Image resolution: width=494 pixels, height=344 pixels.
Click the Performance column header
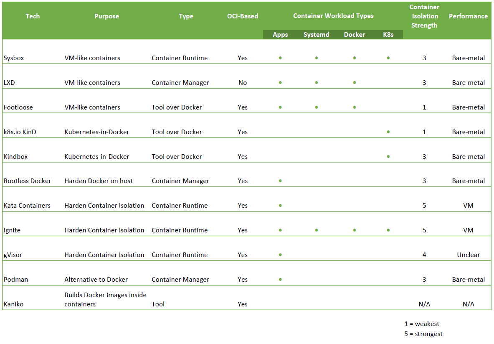[468, 16]
